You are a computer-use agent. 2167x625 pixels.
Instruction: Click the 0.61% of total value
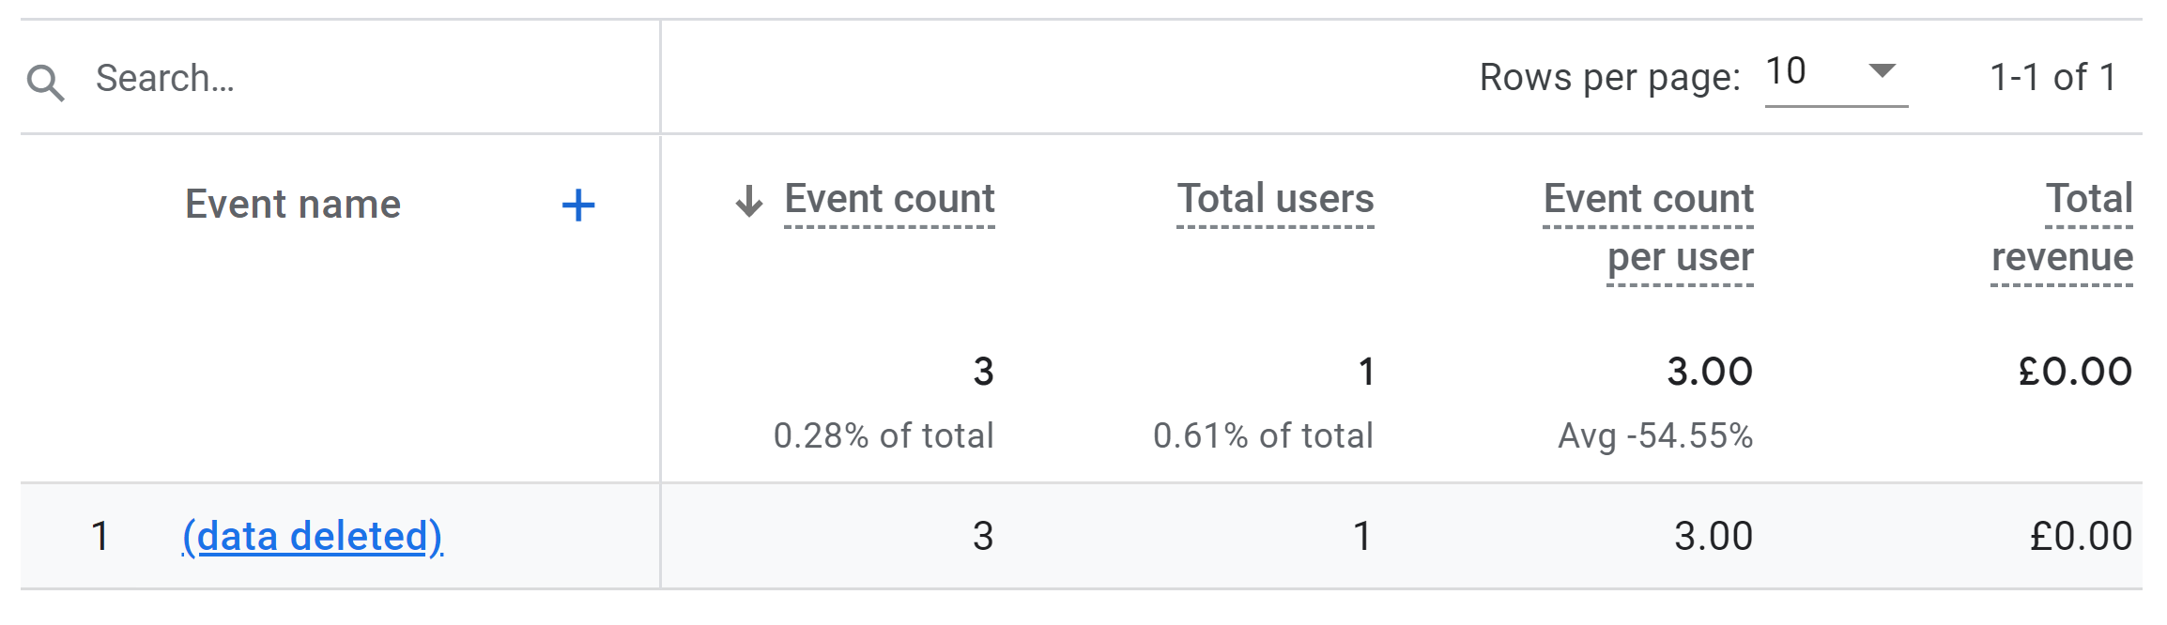click(1264, 434)
